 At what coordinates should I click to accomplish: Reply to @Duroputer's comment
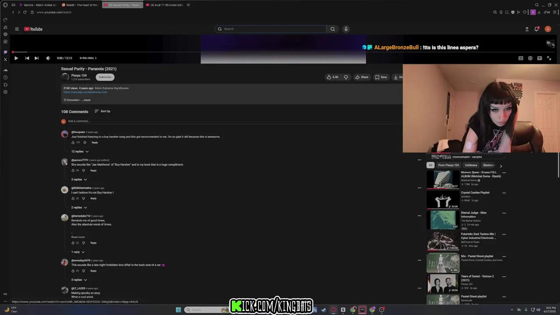point(94,143)
